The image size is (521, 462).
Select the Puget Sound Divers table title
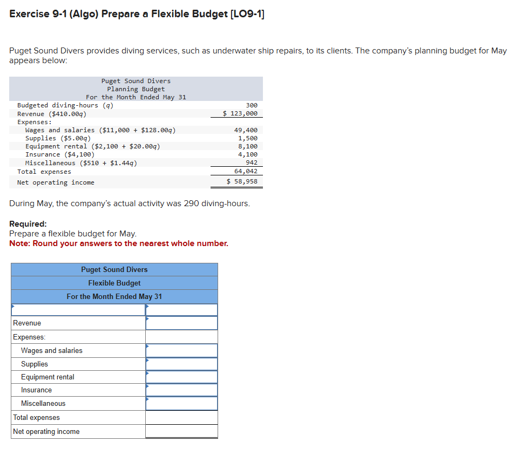click(x=114, y=269)
